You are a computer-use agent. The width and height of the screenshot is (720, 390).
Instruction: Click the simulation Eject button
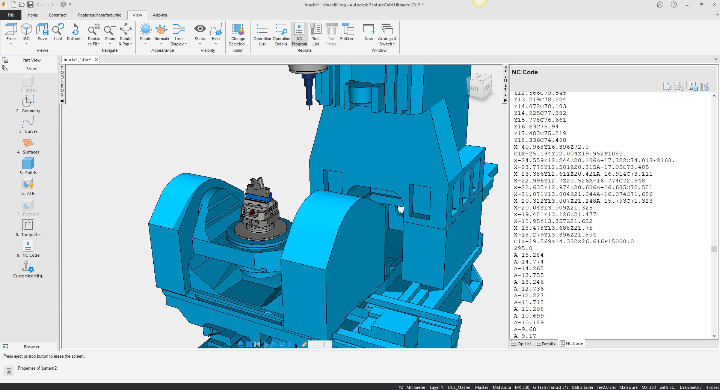click(241, 344)
